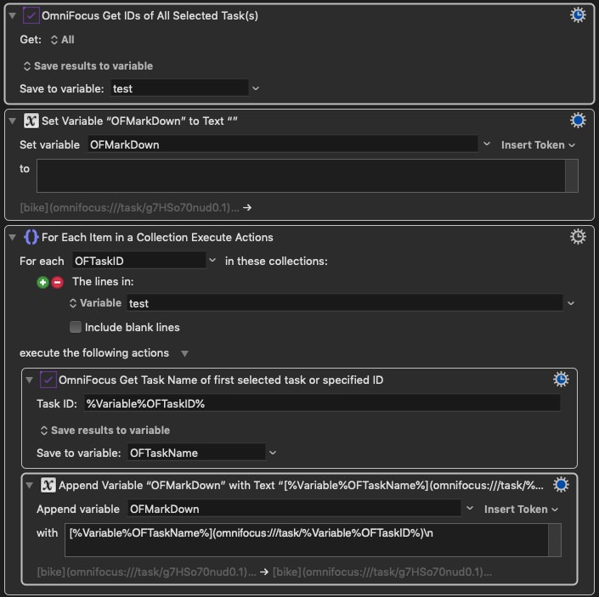Open gear menu for OmniFocus Get IDs action
This screenshot has height=597, width=599.
[x=578, y=15]
